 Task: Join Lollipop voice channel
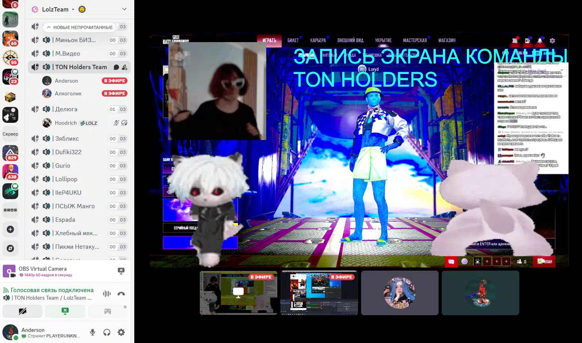pyautogui.click(x=79, y=179)
